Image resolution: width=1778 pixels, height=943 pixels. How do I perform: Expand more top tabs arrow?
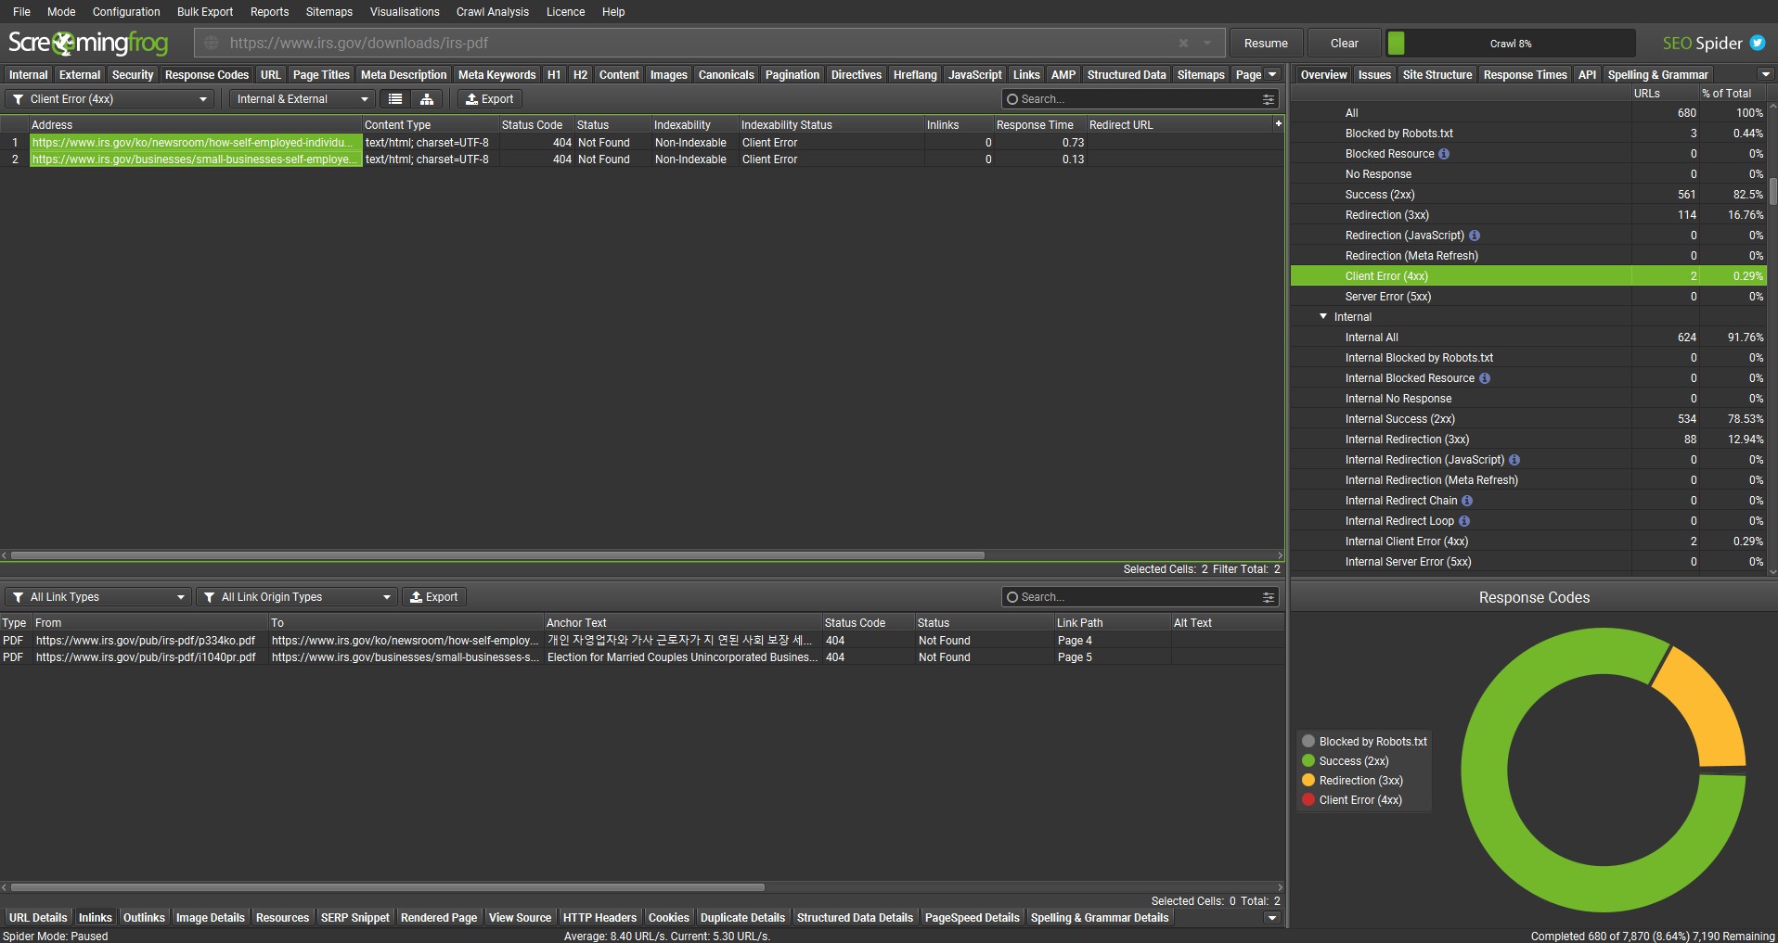point(1272,74)
